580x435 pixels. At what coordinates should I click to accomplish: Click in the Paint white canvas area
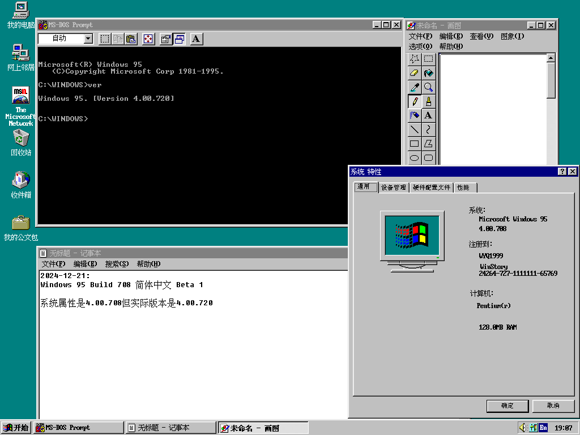493,109
